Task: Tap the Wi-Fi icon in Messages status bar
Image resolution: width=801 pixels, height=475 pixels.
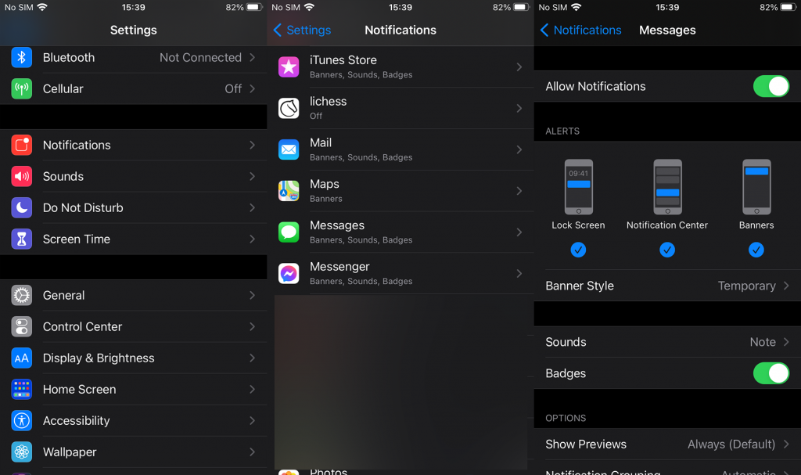Action: [x=577, y=7]
